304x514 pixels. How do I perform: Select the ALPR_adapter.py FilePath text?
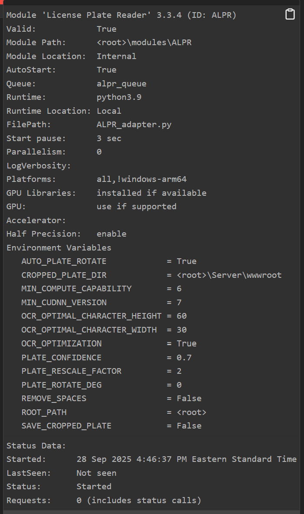point(134,125)
